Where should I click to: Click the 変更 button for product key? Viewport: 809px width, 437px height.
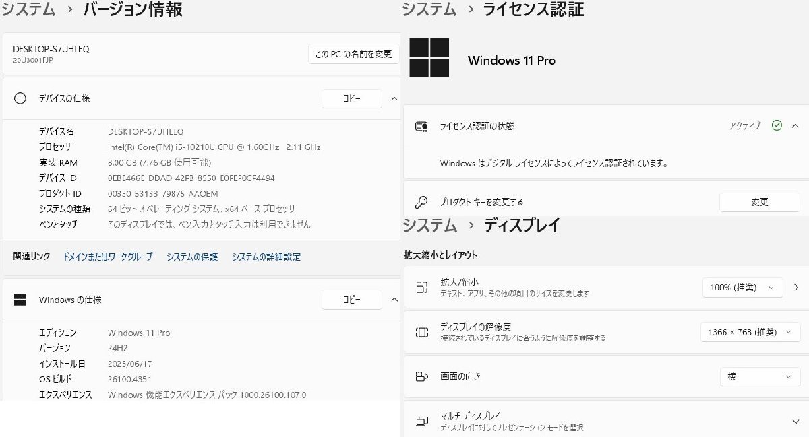click(x=760, y=202)
